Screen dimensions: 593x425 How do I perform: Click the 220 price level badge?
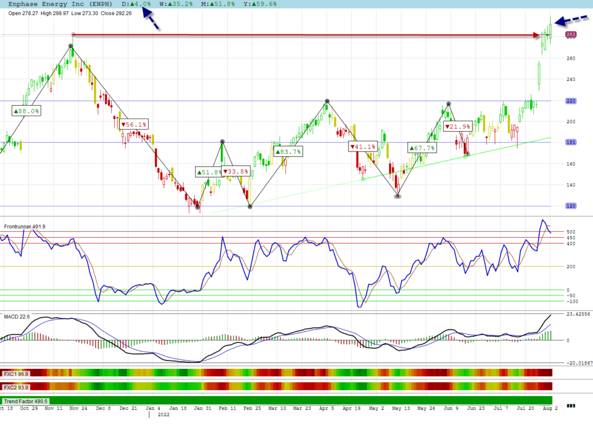click(570, 101)
